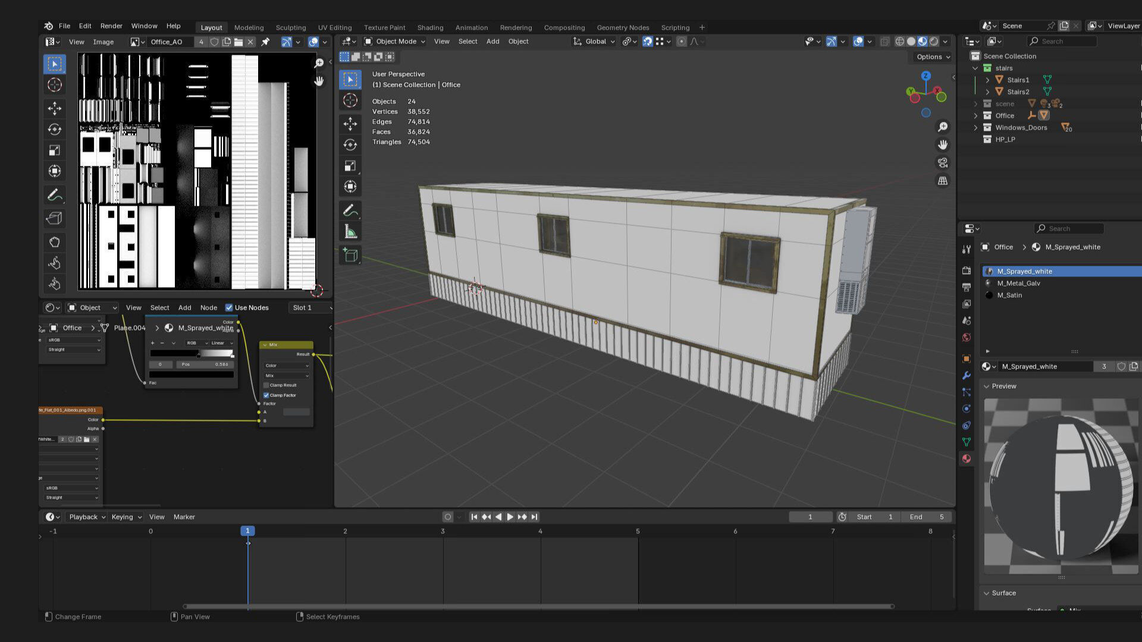Click the color ramp gradient bar
The width and height of the screenshot is (1142, 642).
pyautogui.click(x=192, y=354)
